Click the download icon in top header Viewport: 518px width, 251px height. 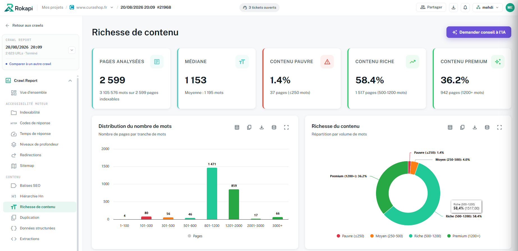pyautogui.click(x=453, y=8)
